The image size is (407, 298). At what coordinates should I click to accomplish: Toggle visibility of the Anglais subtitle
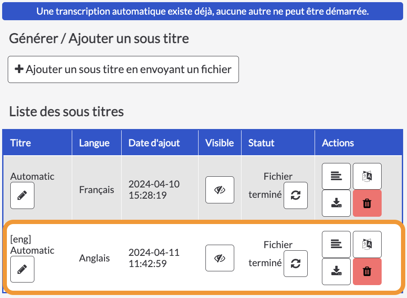click(220, 258)
